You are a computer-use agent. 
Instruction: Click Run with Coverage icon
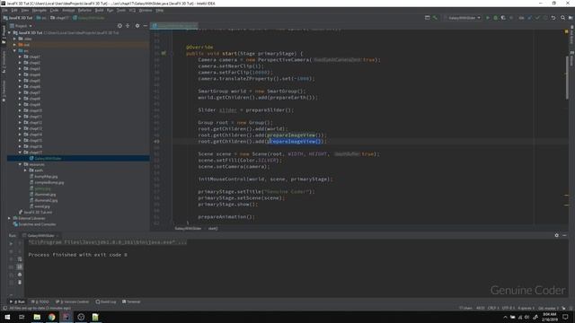click(503, 18)
